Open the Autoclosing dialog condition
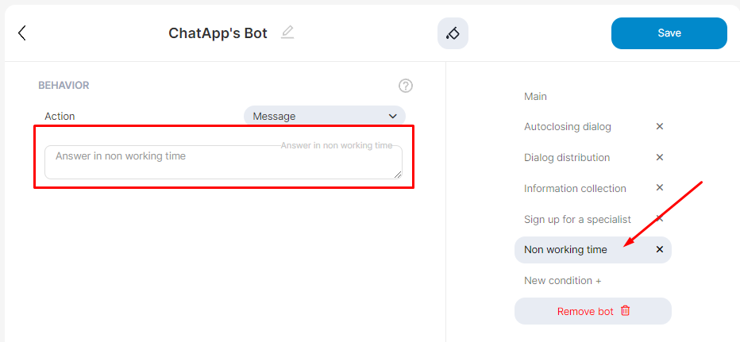 point(567,126)
